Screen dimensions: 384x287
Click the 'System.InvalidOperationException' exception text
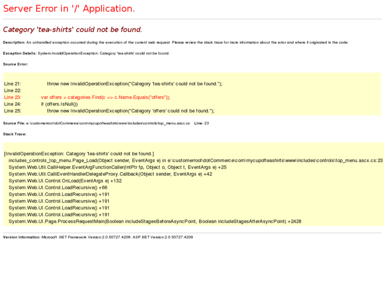coord(68,53)
